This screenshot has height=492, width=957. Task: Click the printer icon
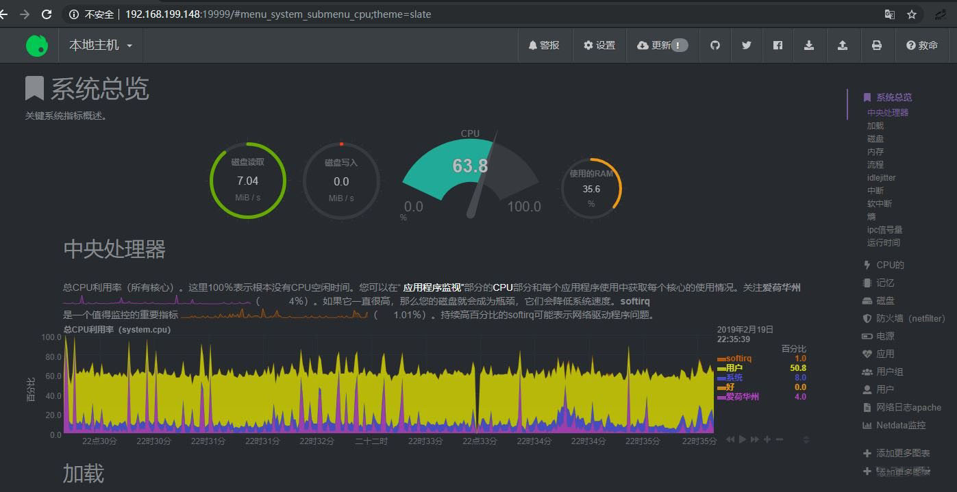876,45
